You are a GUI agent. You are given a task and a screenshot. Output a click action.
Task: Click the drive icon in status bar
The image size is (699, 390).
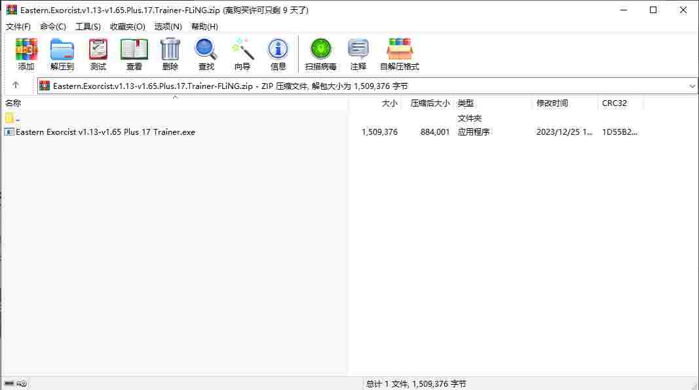[x=9, y=383]
